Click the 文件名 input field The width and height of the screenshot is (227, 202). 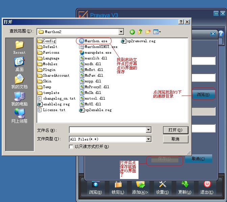point(108,130)
